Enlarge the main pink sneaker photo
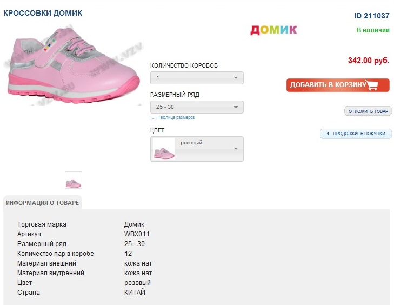Image resolution: width=394 pixels, height=305 pixels. 73,62
